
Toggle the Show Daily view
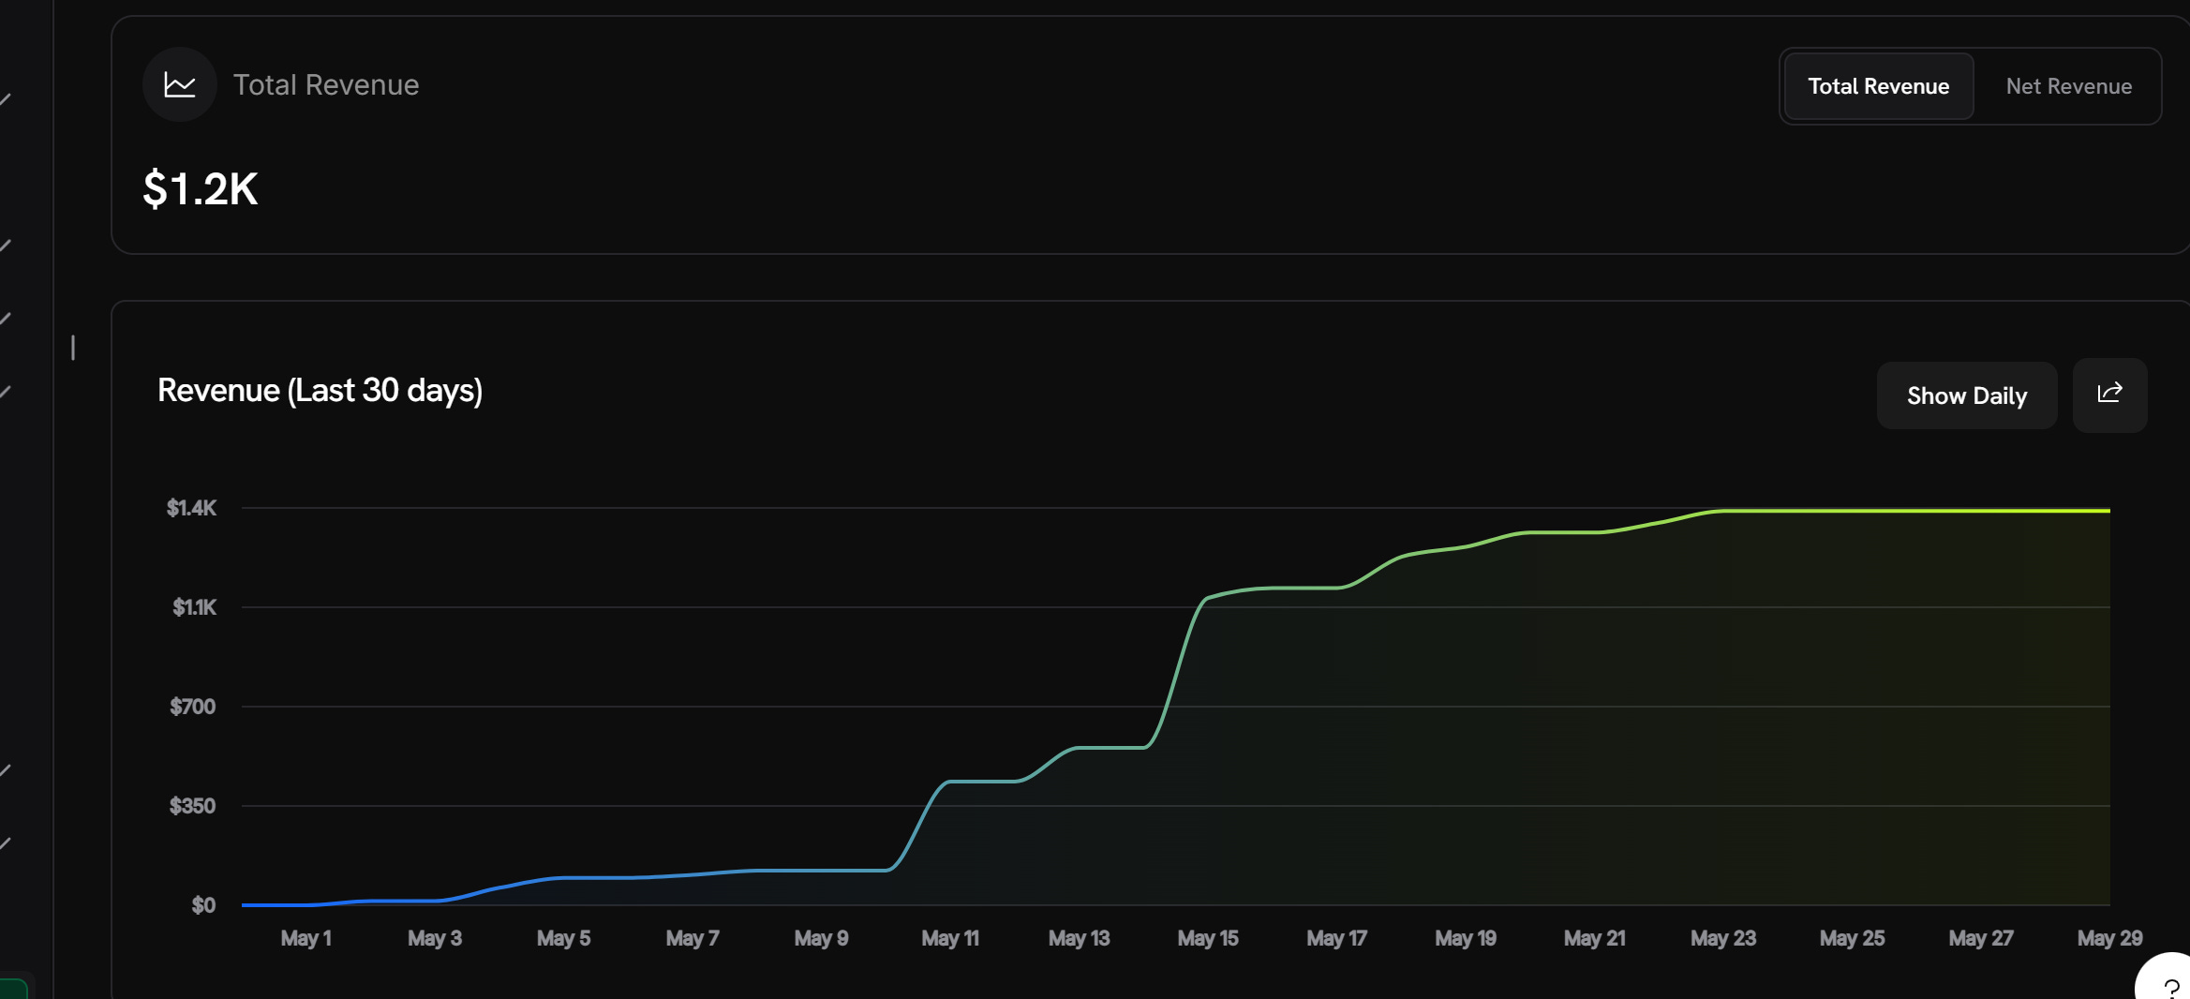1966,395
